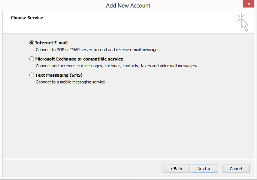
Task: Click the calendar, contacts, faxes description line
Action: tap(117, 66)
